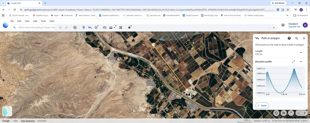The height and width of the screenshot is (123, 310).
Task: Open Yahoo Finance bookmark
Action: (x=86, y=15)
